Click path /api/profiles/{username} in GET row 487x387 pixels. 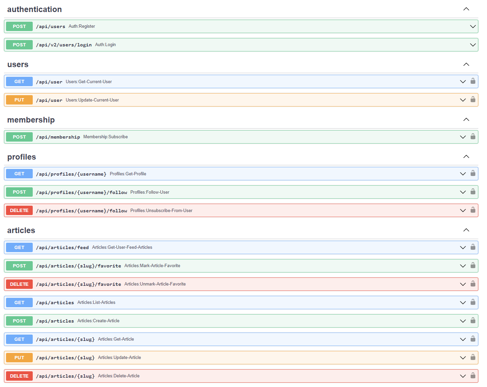point(71,174)
